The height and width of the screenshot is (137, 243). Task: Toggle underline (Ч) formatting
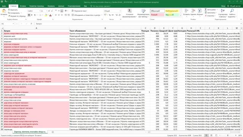35,15
